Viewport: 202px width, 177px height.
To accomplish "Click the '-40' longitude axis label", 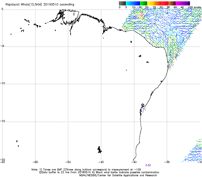I will [x=134, y=162].
